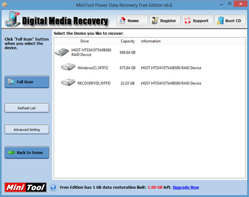Select the RECOVERY(D:,NTFS) drive icon
The image size is (249, 197).
(x=68, y=82)
